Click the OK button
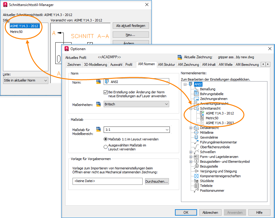Image resolution: width=275 pixels, height=218 pixels. (x=186, y=212)
